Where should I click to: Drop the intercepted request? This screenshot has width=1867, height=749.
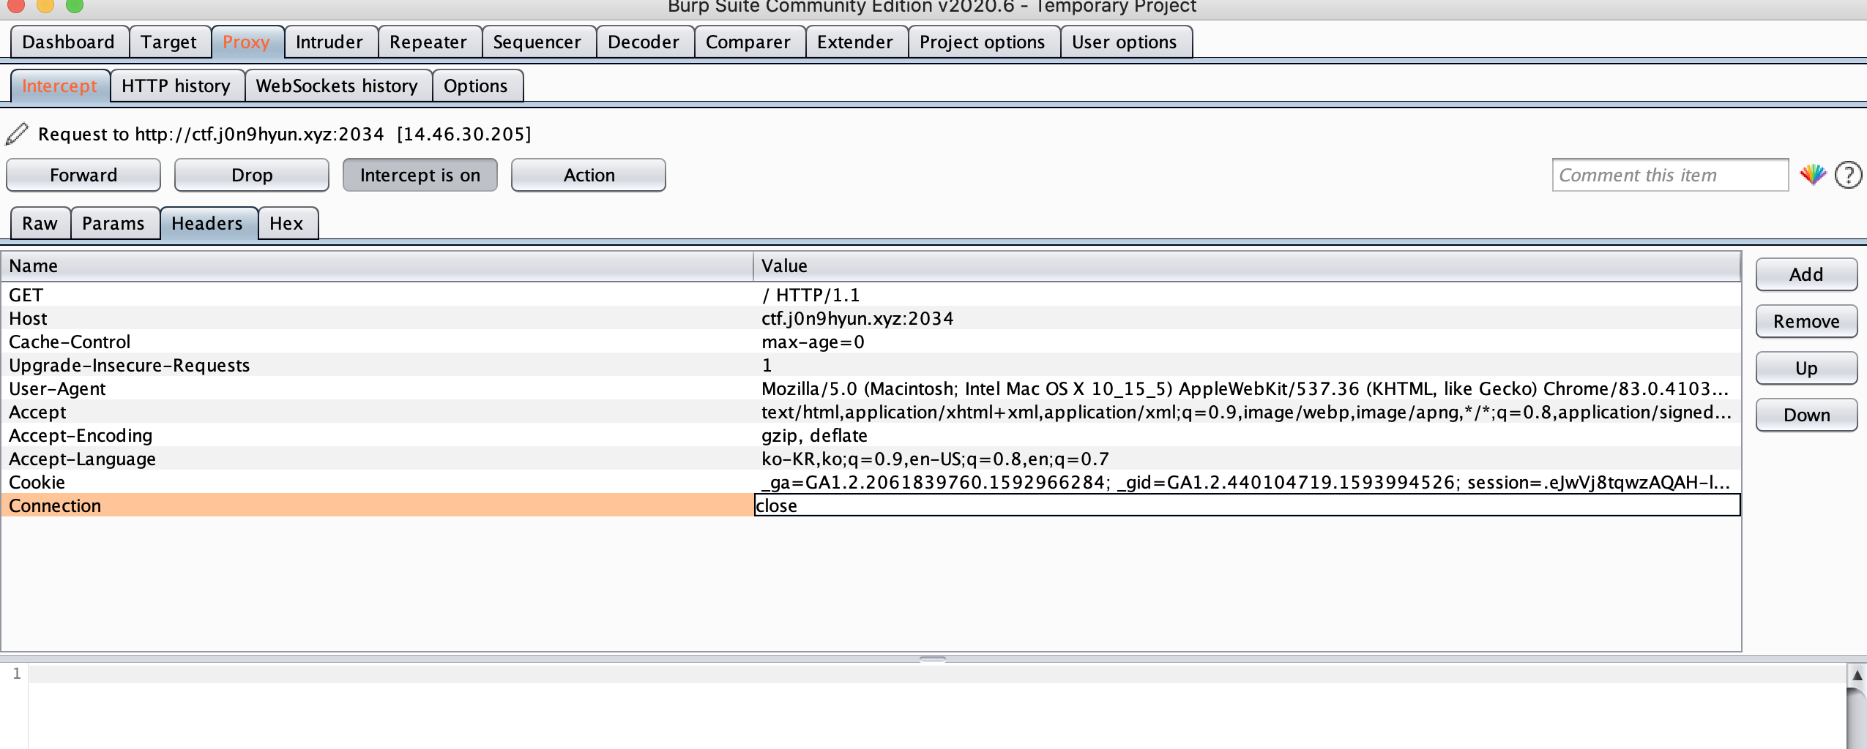(252, 176)
